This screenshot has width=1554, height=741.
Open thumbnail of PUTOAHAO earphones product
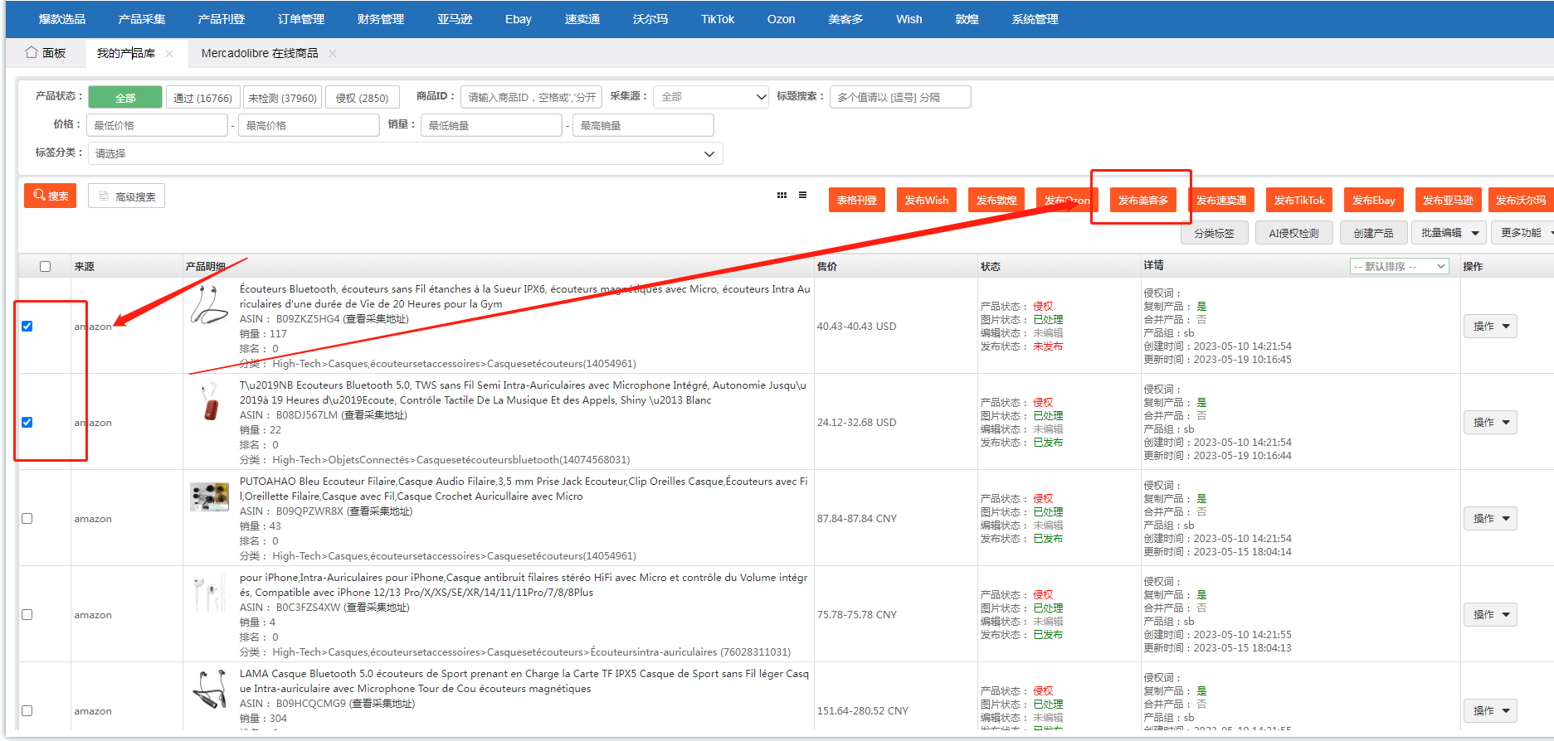[209, 496]
